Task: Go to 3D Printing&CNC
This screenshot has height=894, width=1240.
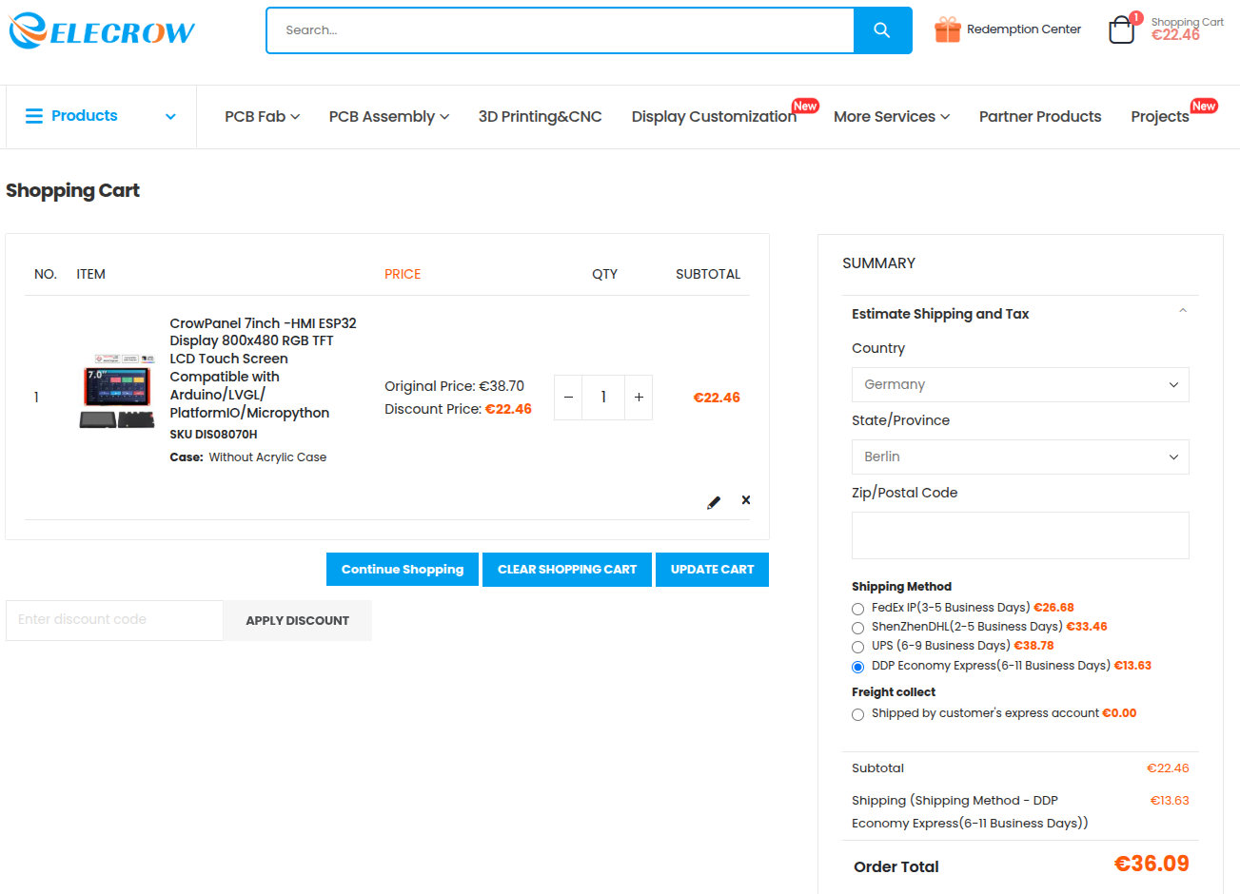Action: [541, 117]
